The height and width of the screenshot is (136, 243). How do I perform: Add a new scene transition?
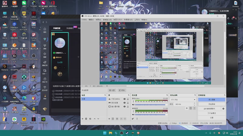pos(187,108)
